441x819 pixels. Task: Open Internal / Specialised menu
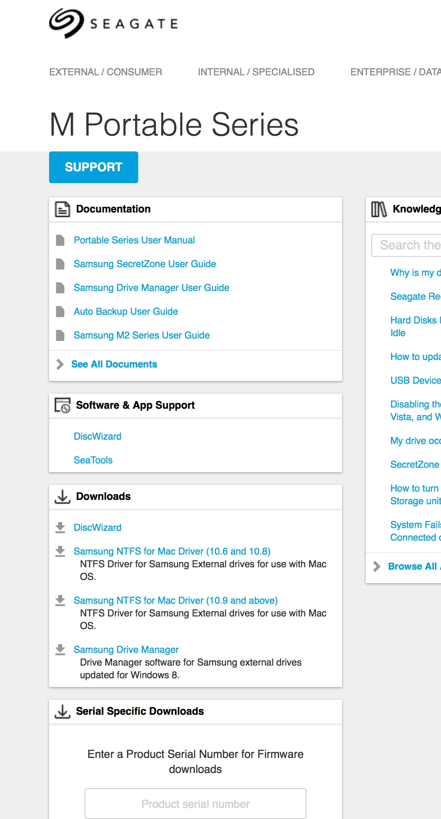coord(256,72)
